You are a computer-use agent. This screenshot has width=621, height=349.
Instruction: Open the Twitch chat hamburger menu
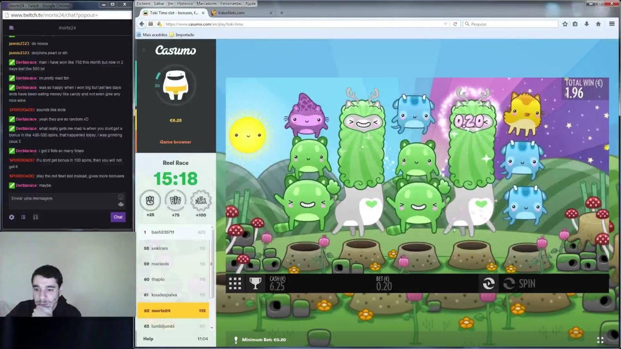click(x=12, y=28)
